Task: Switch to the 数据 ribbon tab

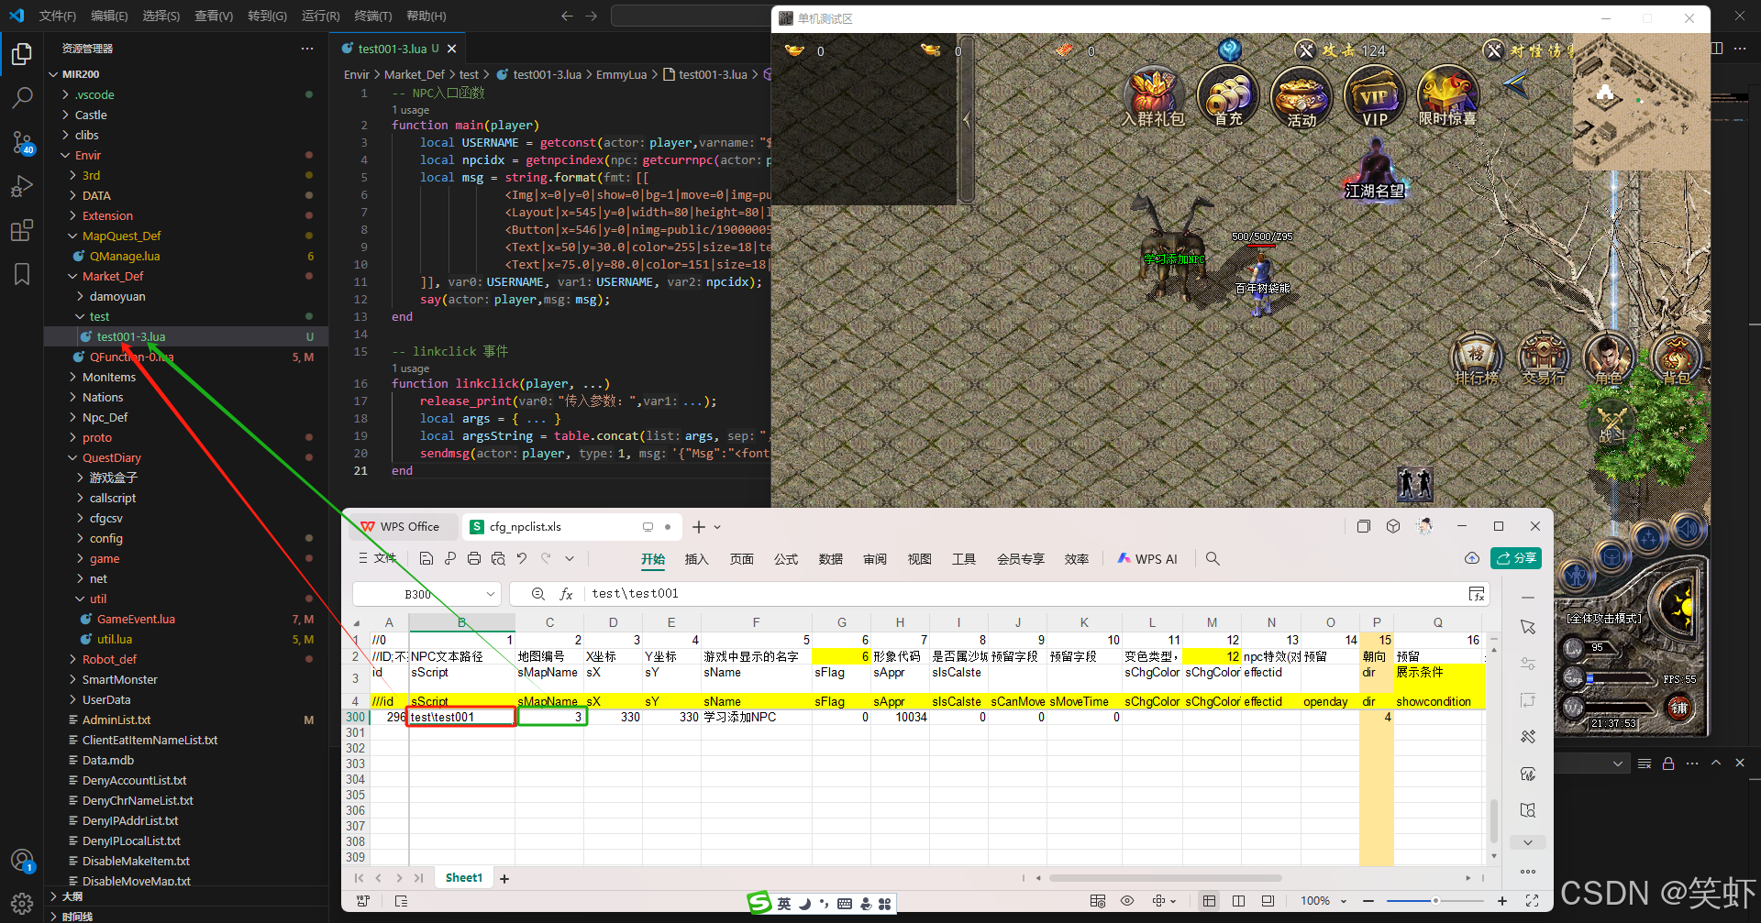Action: click(831, 559)
